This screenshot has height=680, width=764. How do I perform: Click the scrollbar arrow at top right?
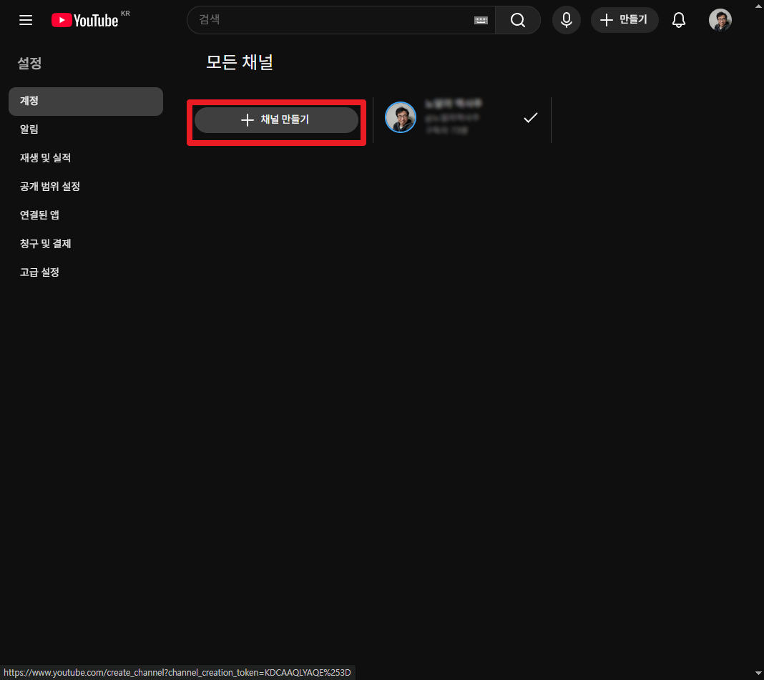[758, 5]
